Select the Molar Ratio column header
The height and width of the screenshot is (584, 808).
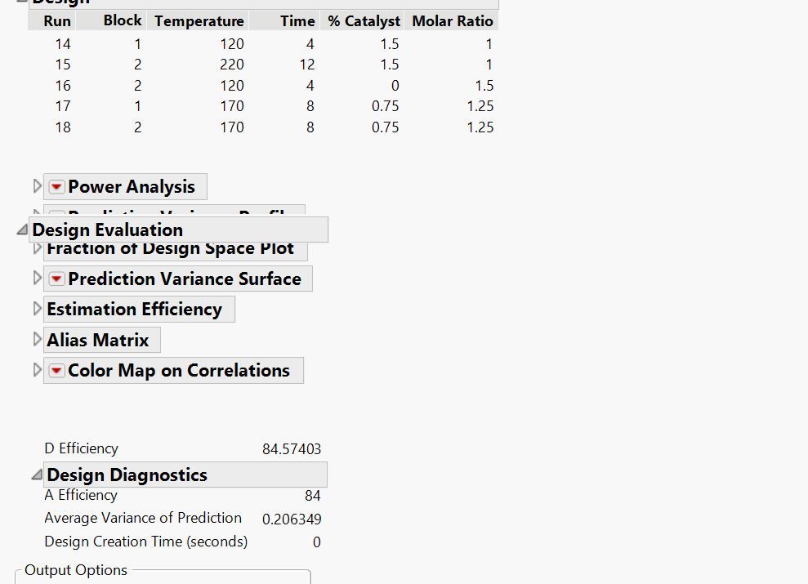click(452, 21)
